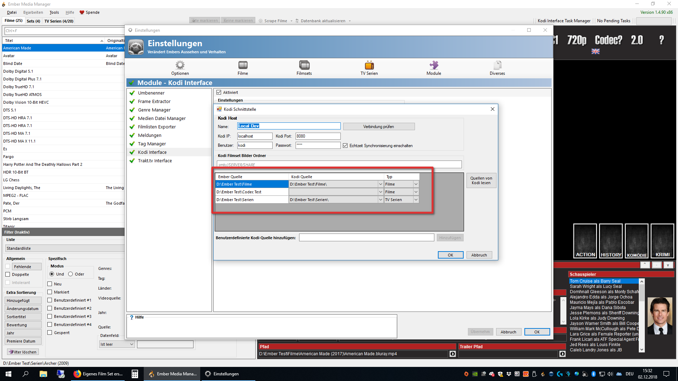Select the KRIMI genre thumbnail
The image size is (678, 381).
[662, 241]
